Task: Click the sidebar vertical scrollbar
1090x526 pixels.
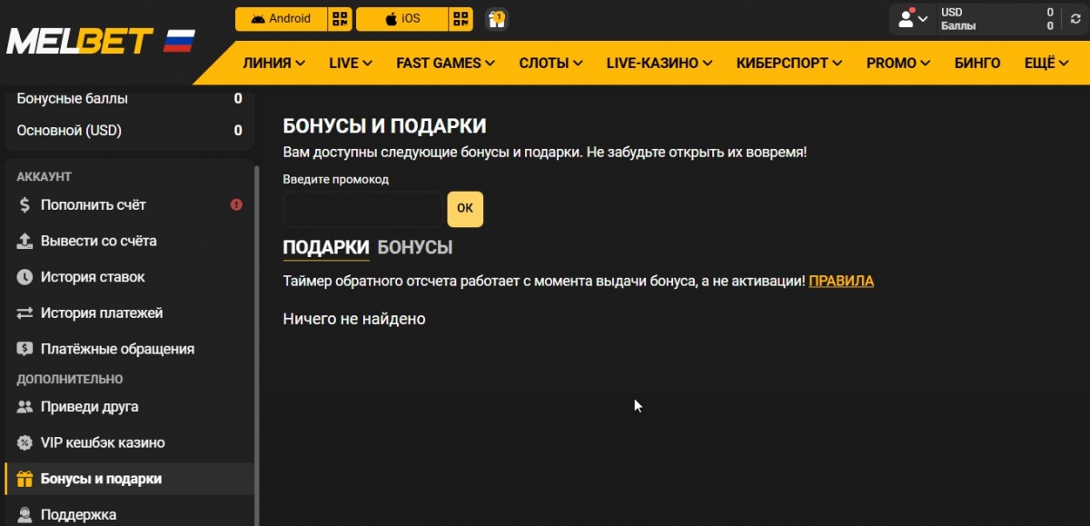Action: click(x=257, y=345)
